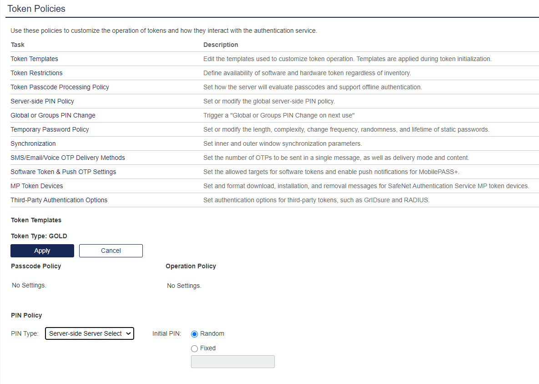539x384 pixels.
Task: Click the Apply button
Action: click(x=42, y=251)
